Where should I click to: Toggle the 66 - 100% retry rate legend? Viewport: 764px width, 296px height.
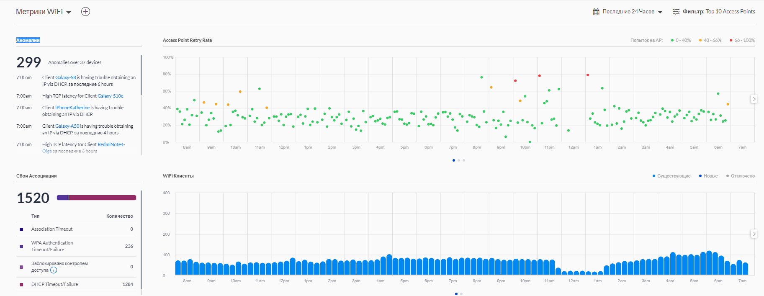click(742, 40)
